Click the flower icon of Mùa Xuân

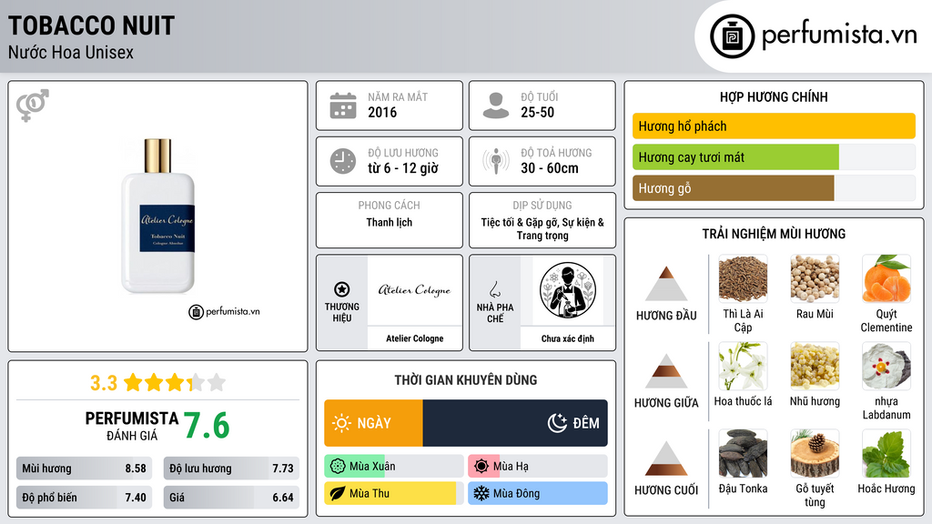(338, 467)
